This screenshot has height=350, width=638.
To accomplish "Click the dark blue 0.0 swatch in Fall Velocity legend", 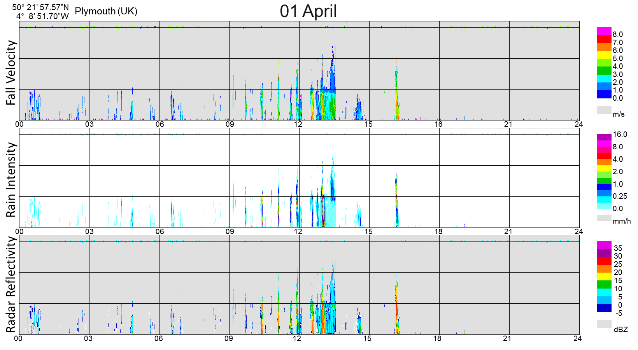I will click(604, 94).
